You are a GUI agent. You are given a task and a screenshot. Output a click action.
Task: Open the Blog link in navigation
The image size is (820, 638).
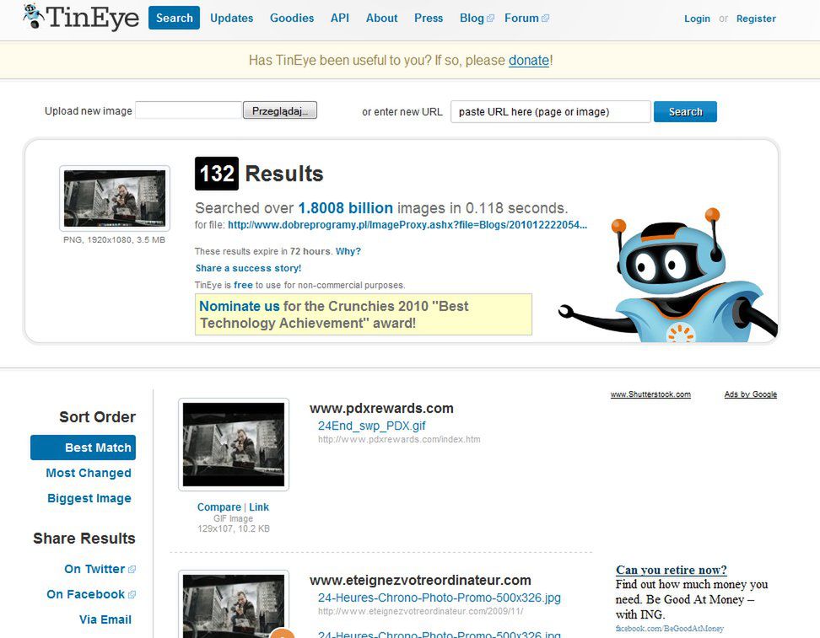(x=472, y=19)
